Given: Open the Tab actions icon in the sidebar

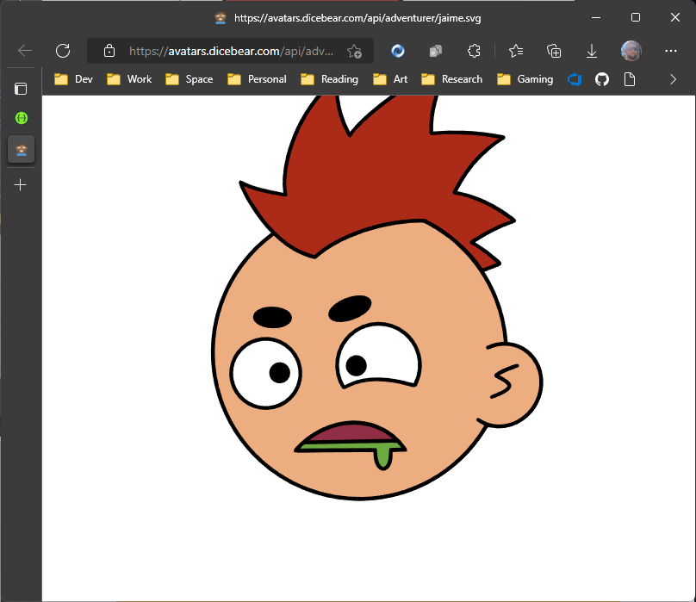Looking at the screenshot, I should point(21,89).
